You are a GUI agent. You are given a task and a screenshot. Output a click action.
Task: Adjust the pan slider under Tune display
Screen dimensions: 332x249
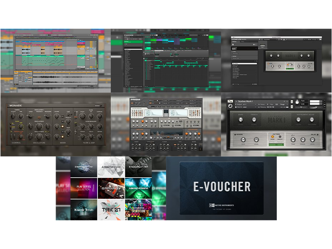click(301, 107)
